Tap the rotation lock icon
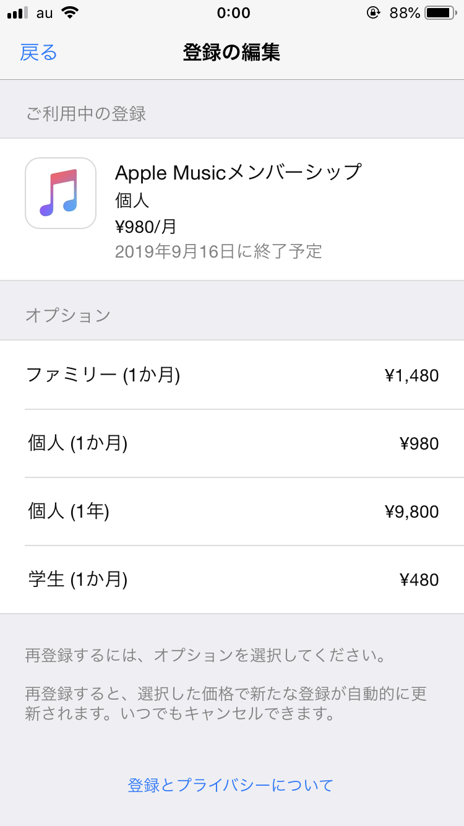This screenshot has width=464, height=826. tap(373, 13)
